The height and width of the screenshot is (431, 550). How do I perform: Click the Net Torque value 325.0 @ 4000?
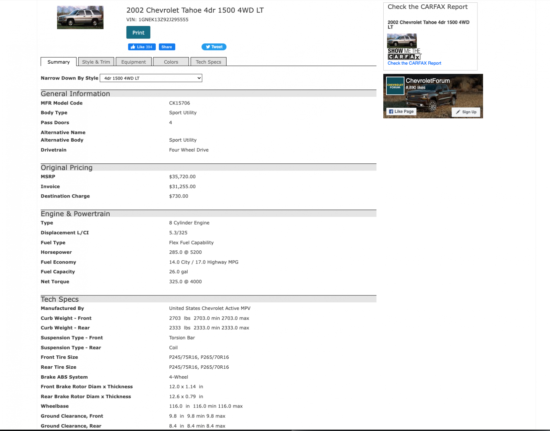coord(185,281)
